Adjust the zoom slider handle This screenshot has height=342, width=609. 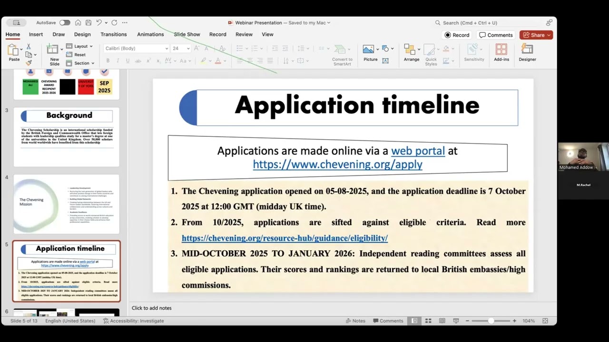[x=491, y=321]
